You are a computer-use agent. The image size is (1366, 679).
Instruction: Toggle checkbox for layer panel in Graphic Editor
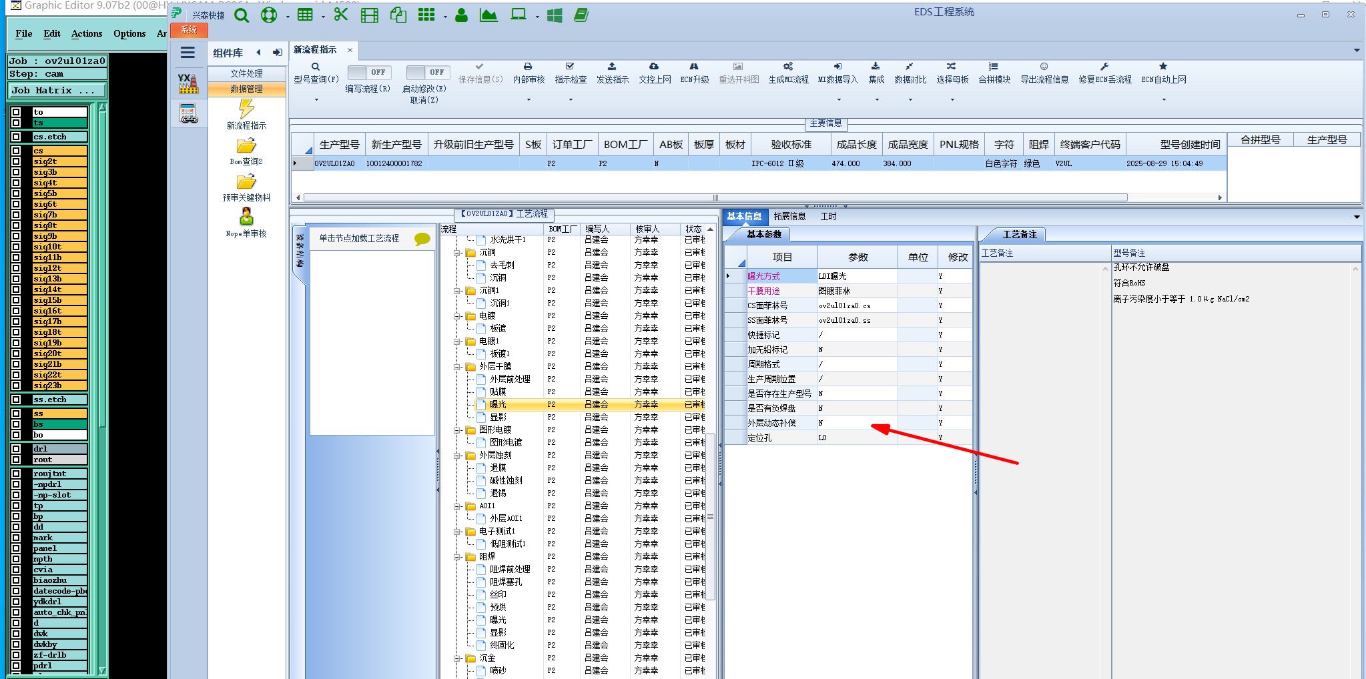(x=16, y=548)
